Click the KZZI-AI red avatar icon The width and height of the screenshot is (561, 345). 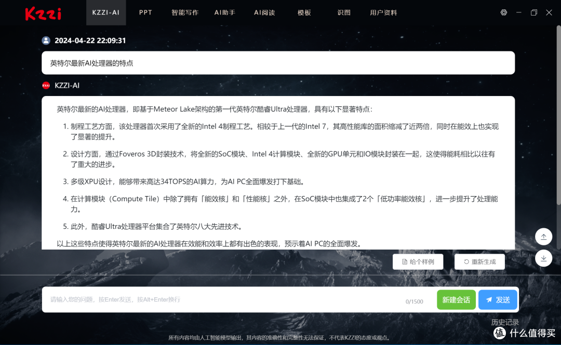pos(46,86)
